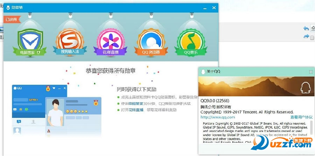Click the license text scrollbar in 关于QQ
Viewport: 315px width, 156px height.
(311, 127)
